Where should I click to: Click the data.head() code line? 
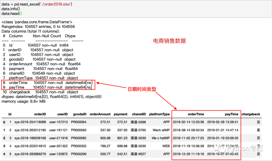point(12,14)
